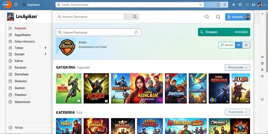This screenshot has height=134, width=268.
Task: Click the 'GATEGRRIA' first category heading
Action: pos(66,68)
